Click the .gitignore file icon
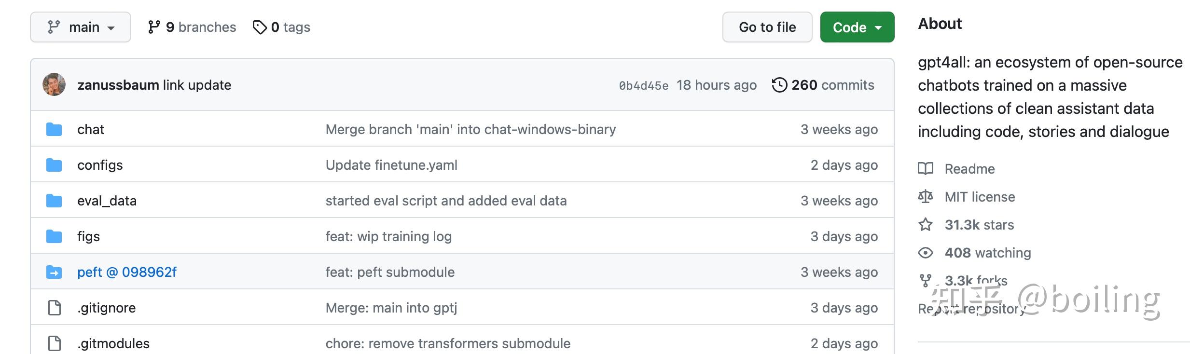 55,308
